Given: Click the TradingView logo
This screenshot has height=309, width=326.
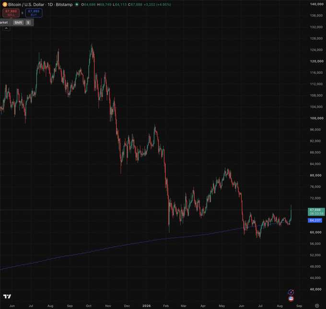Looking at the screenshot, I should 7,297.
